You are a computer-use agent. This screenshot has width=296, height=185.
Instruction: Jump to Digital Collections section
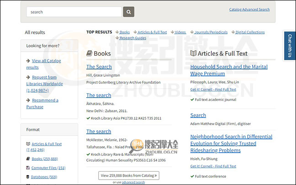(x=250, y=32)
